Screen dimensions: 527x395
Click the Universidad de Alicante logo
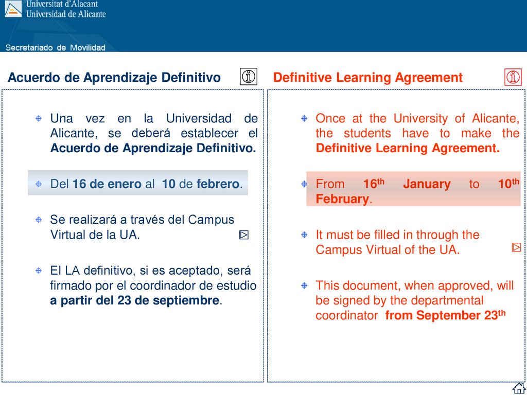13,9
